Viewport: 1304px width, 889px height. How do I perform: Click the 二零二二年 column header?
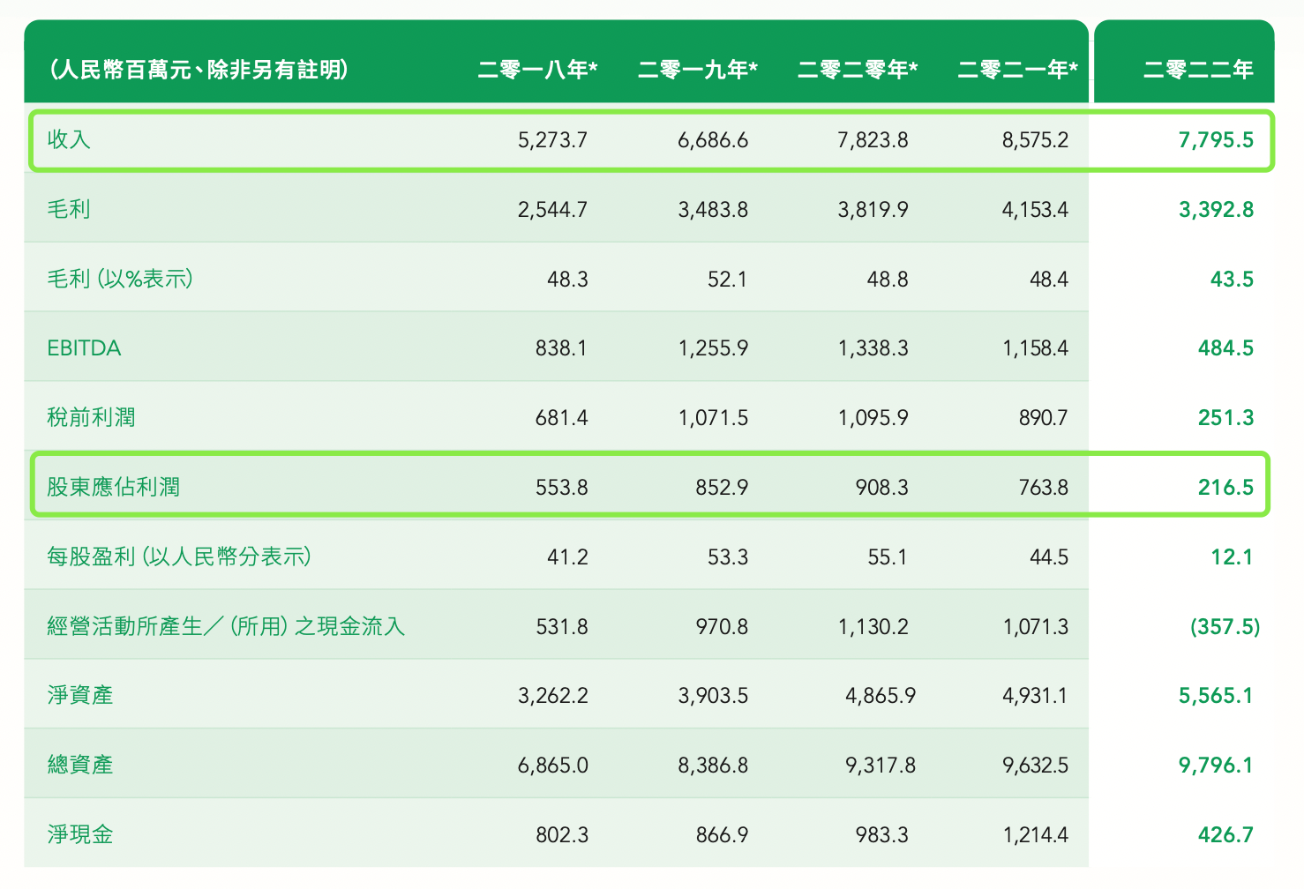[1197, 70]
